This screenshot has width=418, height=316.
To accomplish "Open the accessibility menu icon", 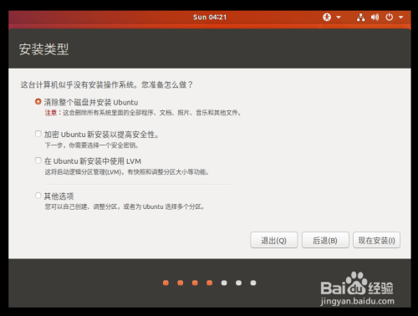I will point(327,18).
